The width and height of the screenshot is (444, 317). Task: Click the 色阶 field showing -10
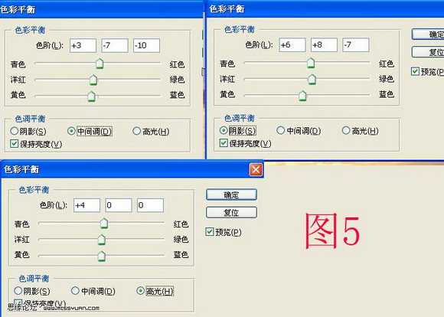pos(146,45)
